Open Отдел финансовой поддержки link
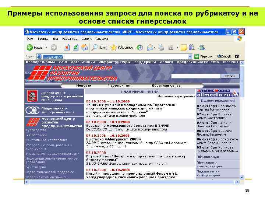The width and height of the screenshot is (265, 199). [x=50, y=172]
